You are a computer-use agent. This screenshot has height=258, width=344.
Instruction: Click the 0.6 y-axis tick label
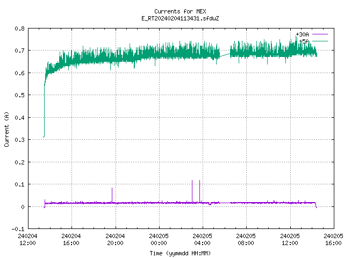point(19,73)
